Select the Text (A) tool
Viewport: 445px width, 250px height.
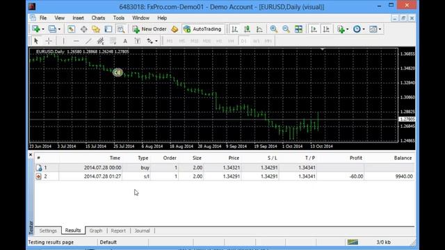(x=125, y=41)
